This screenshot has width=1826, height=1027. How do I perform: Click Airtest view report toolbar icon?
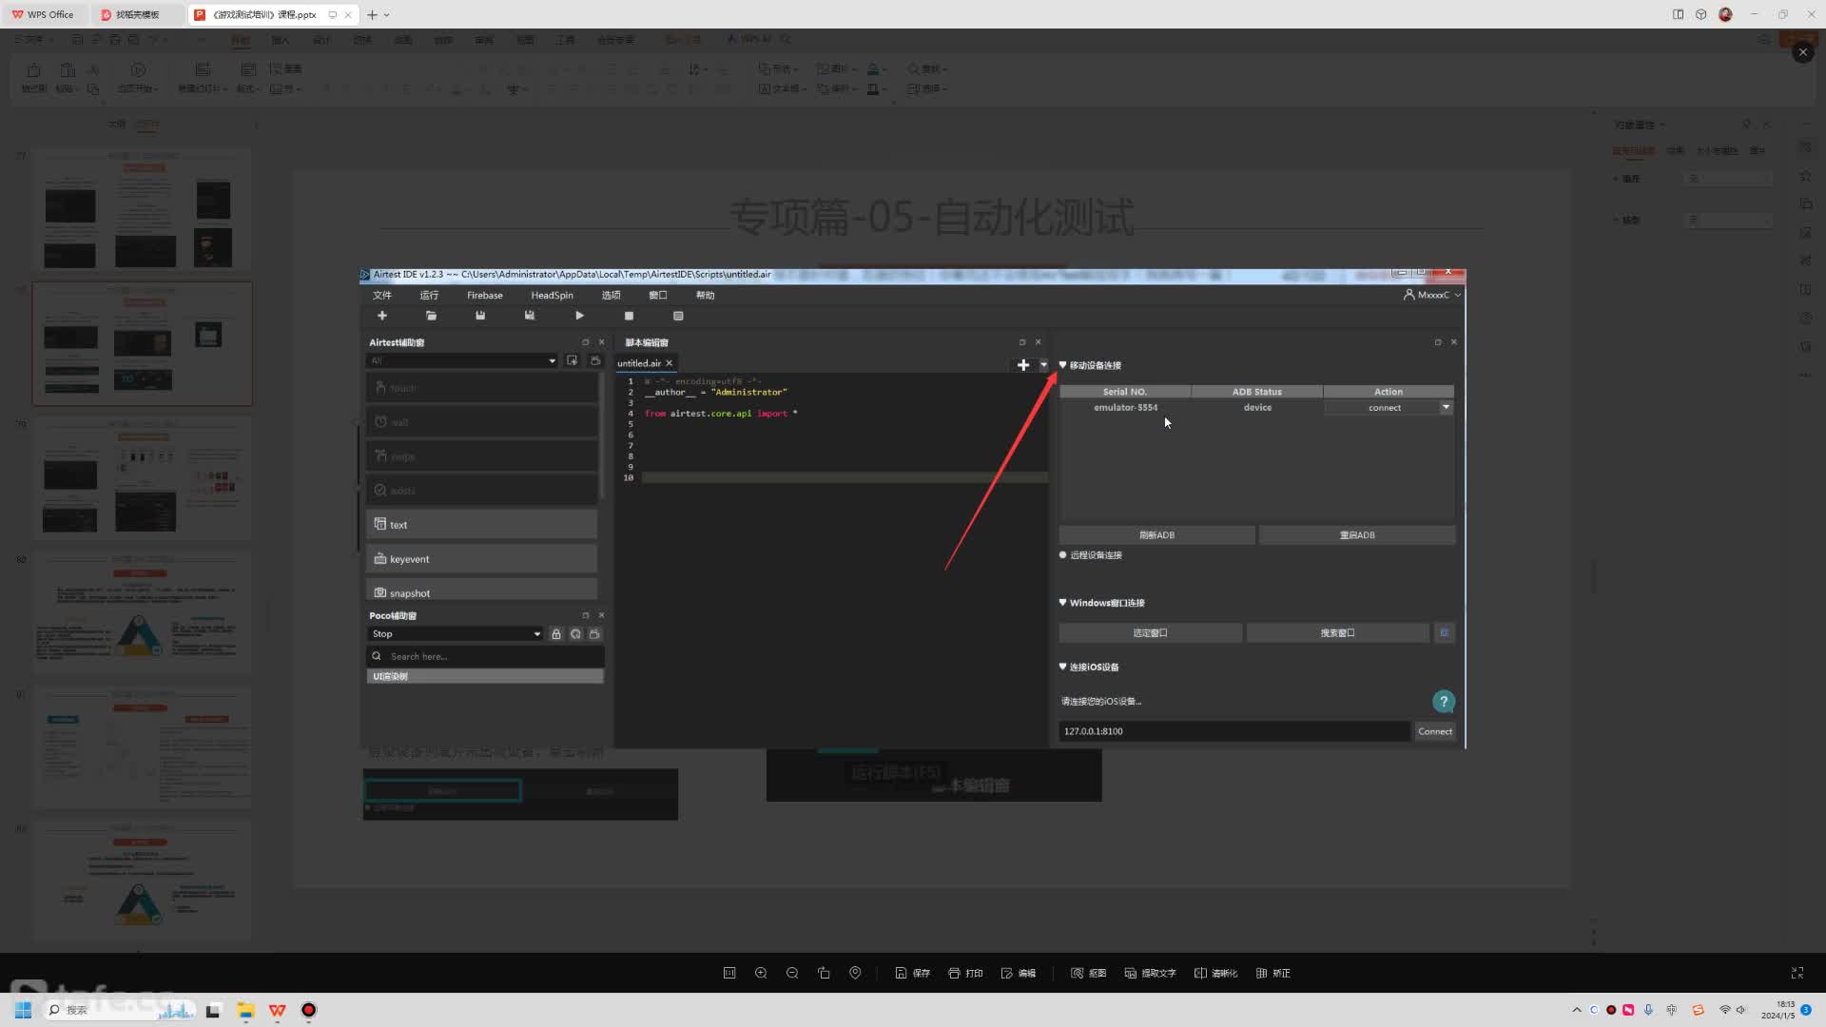pyautogui.click(x=678, y=316)
